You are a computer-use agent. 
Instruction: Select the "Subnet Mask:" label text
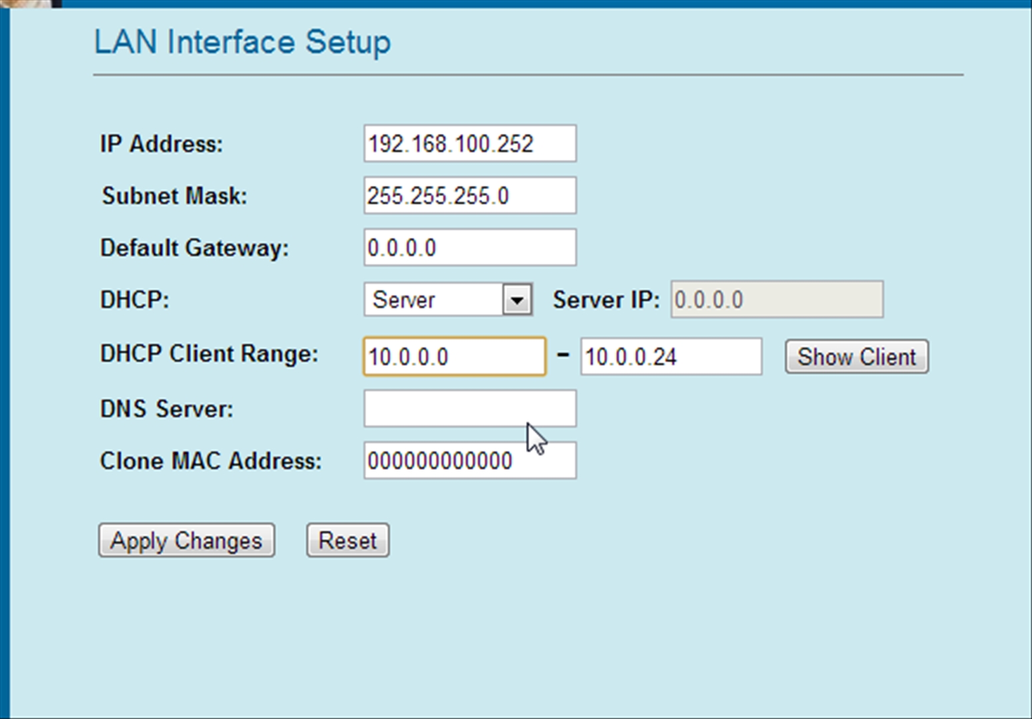point(174,196)
